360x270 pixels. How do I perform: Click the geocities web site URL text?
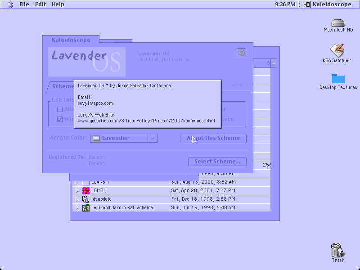point(146,121)
